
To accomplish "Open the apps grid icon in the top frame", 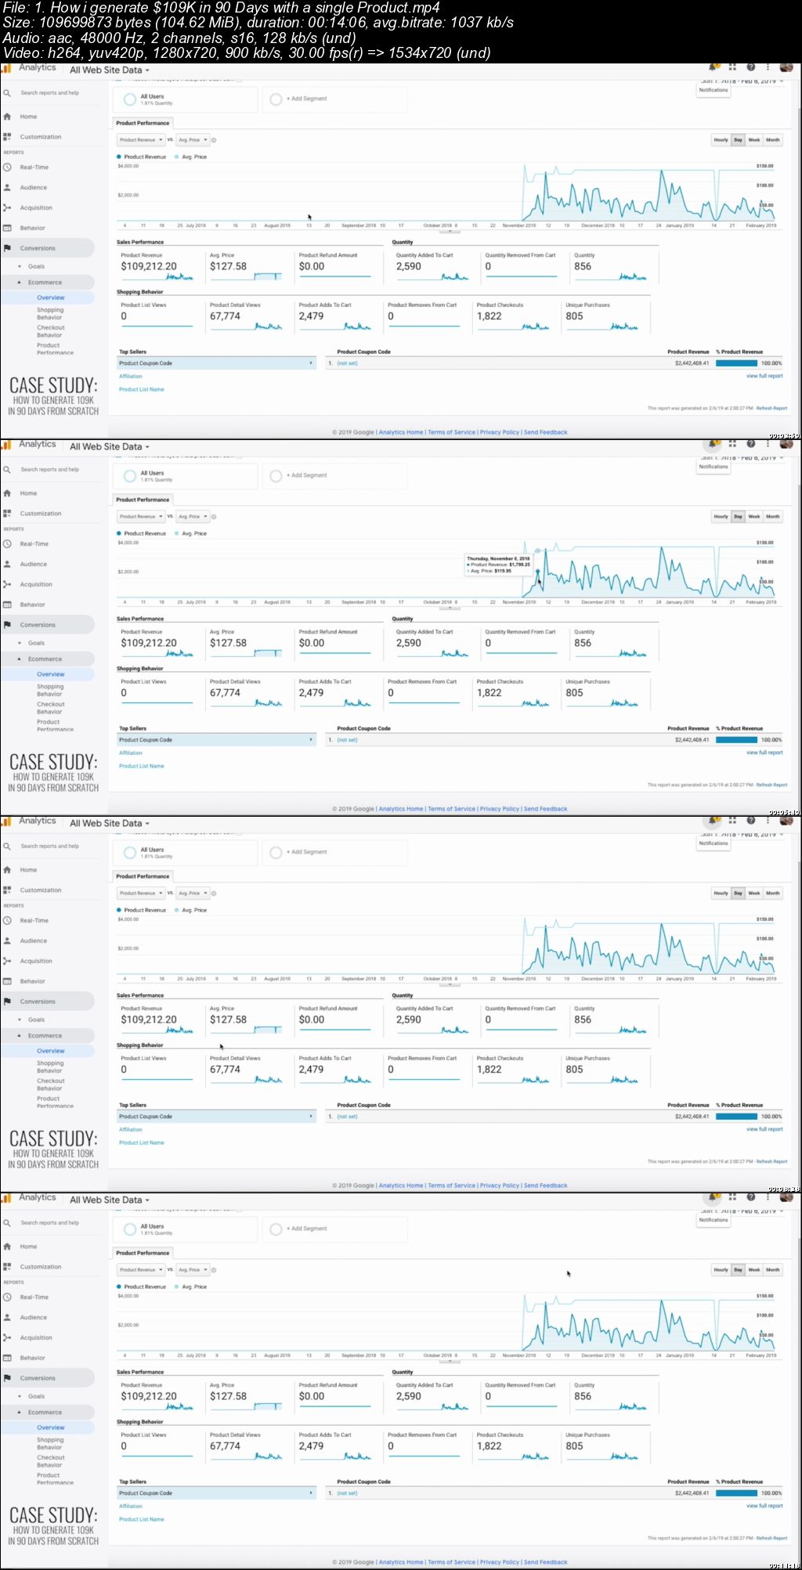I will (x=732, y=67).
